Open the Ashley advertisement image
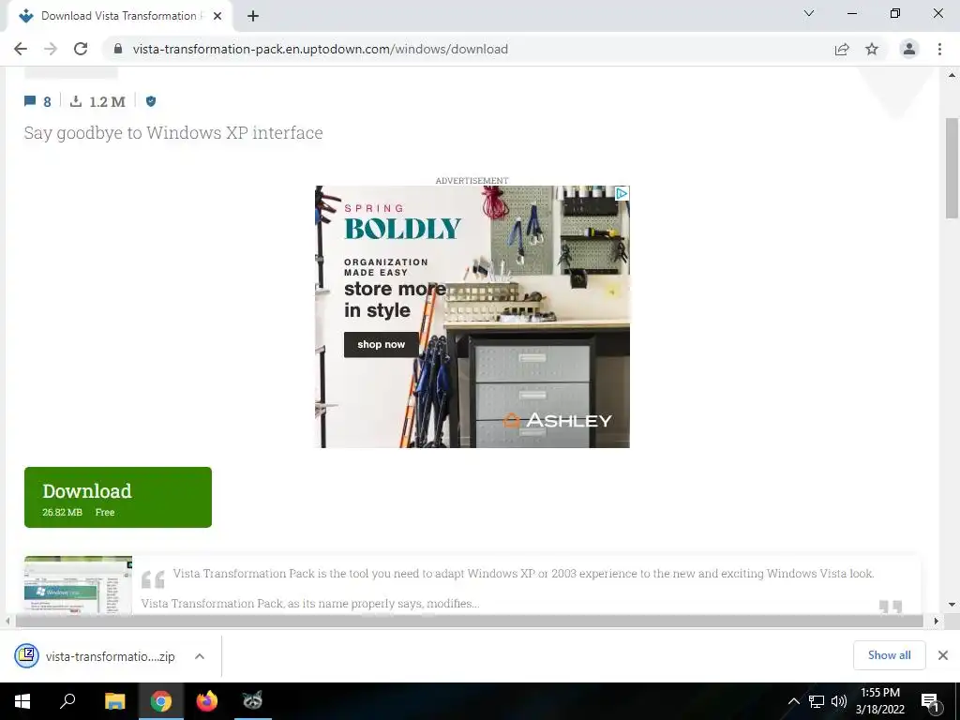This screenshot has width=960, height=720. 472,317
